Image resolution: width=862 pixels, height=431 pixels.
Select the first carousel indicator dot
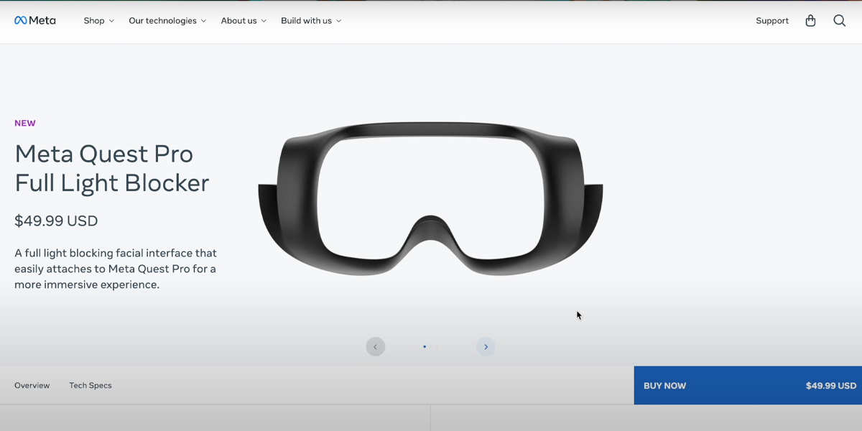425,347
